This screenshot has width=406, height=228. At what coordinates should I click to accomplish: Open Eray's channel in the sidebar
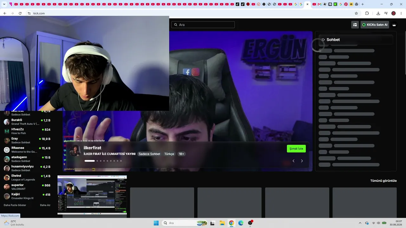(27, 141)
